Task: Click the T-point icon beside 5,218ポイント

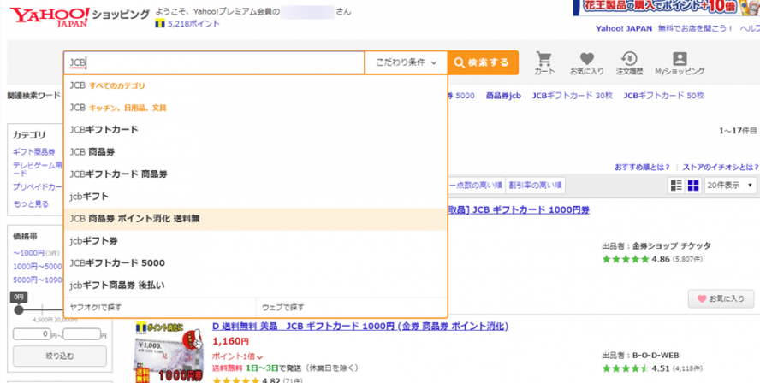Action: (x=159, y=24)
